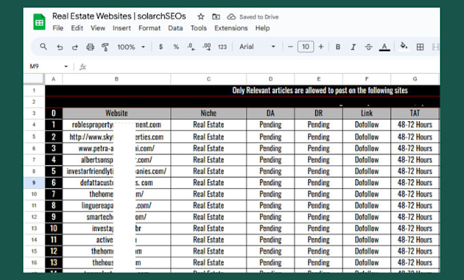Redo the last action

75,47
